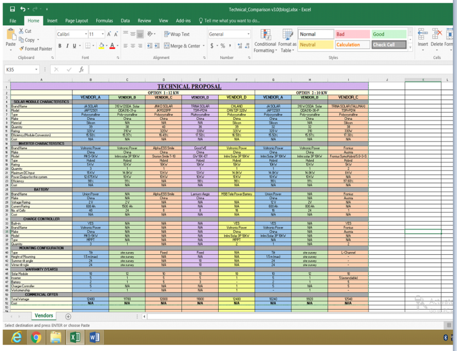Viewport: 457px width, 351px height.
Task: Apply the Good cell style
Action: (x=389, y=34)
